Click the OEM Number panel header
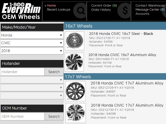This screenshot has width=166, height=124. 32,108
